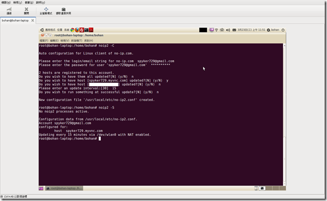Open terminal 編輯(E) Edit menu
This screenshot has height=201, width=327.
click(x=54, y=41)
